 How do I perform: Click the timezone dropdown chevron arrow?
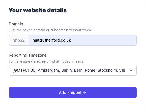click(x=131, y=70)
